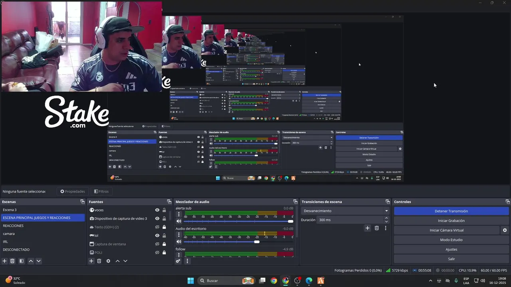Undock the Fuentes panel

tap(169, 202)
